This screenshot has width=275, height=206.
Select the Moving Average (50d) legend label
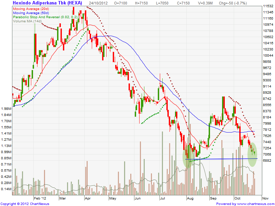click(x=31, y=13)
